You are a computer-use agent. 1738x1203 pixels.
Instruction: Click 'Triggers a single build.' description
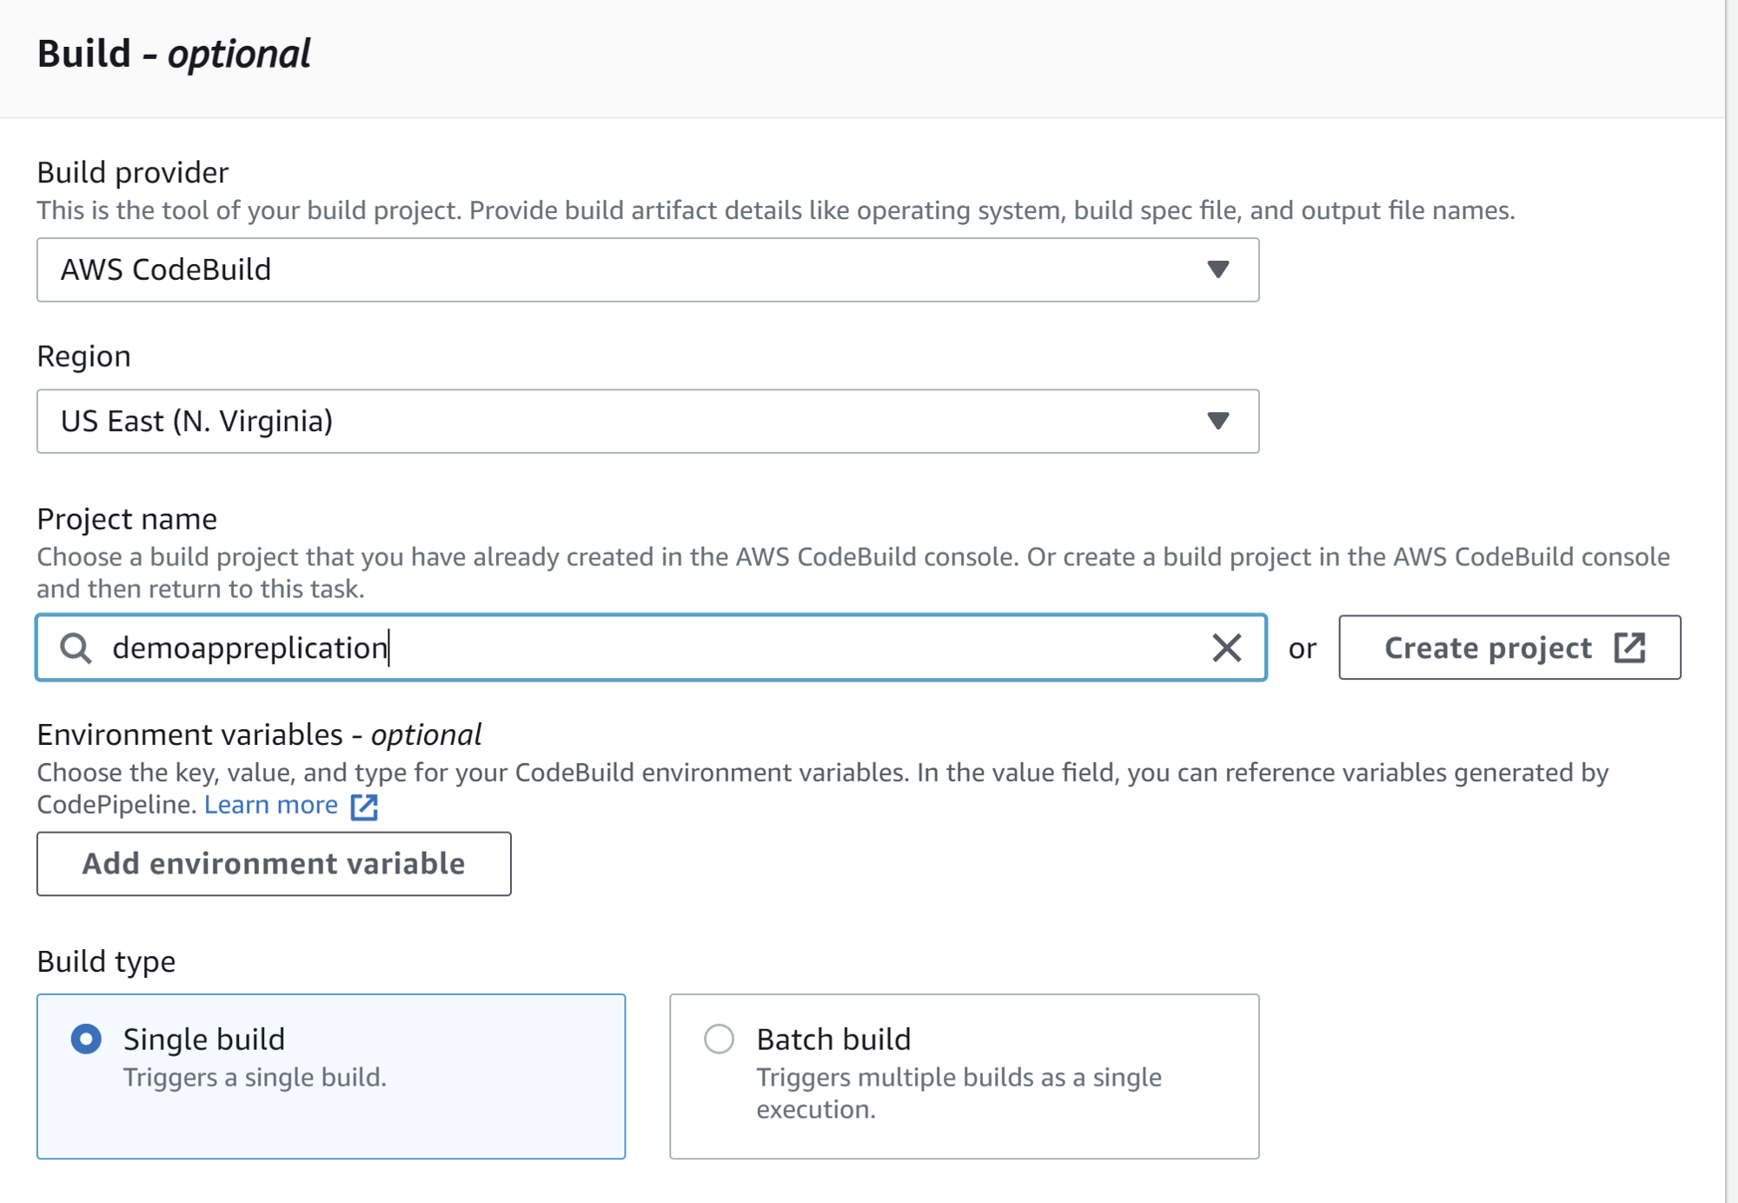click(x=255, y=1077)
